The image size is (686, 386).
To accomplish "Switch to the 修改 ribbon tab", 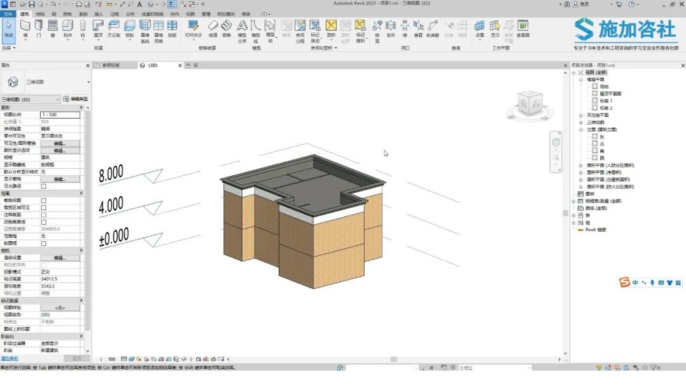I will tap(246, 14).
